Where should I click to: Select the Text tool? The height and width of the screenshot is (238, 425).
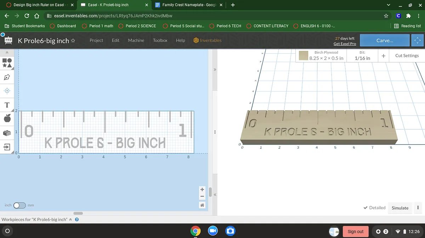[7, 105]
